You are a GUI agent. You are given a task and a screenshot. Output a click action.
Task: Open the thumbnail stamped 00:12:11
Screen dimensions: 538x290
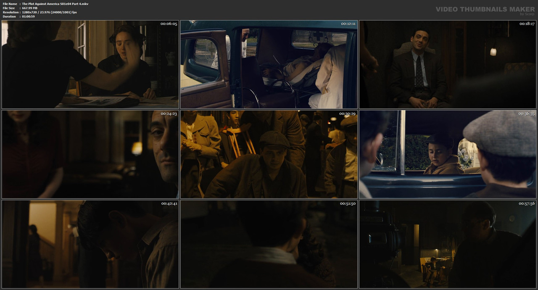tap(269, 64)
